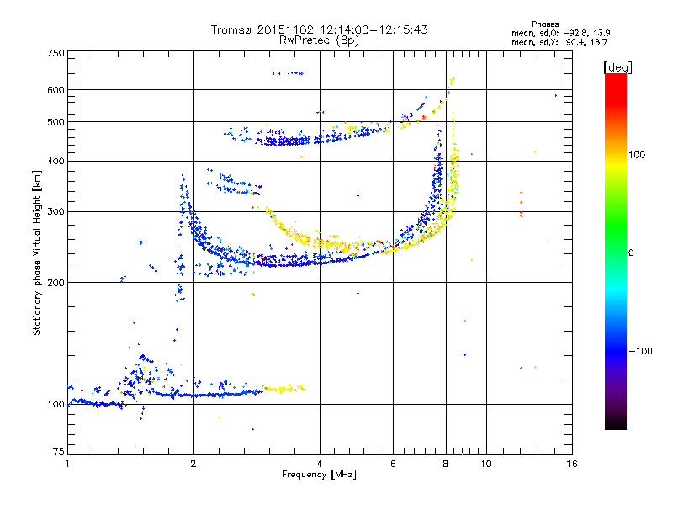Click the y-axis tick label '750'

tap(56, 53)
